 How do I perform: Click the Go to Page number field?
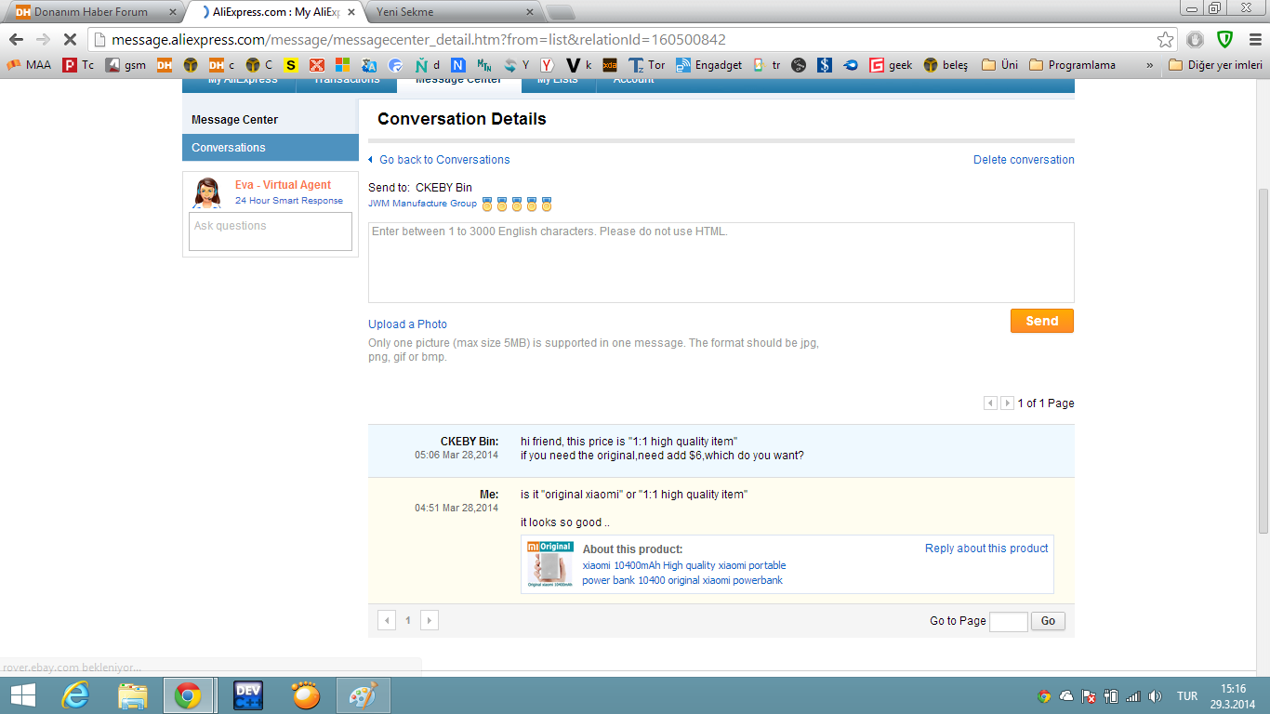pos(1009,621)
